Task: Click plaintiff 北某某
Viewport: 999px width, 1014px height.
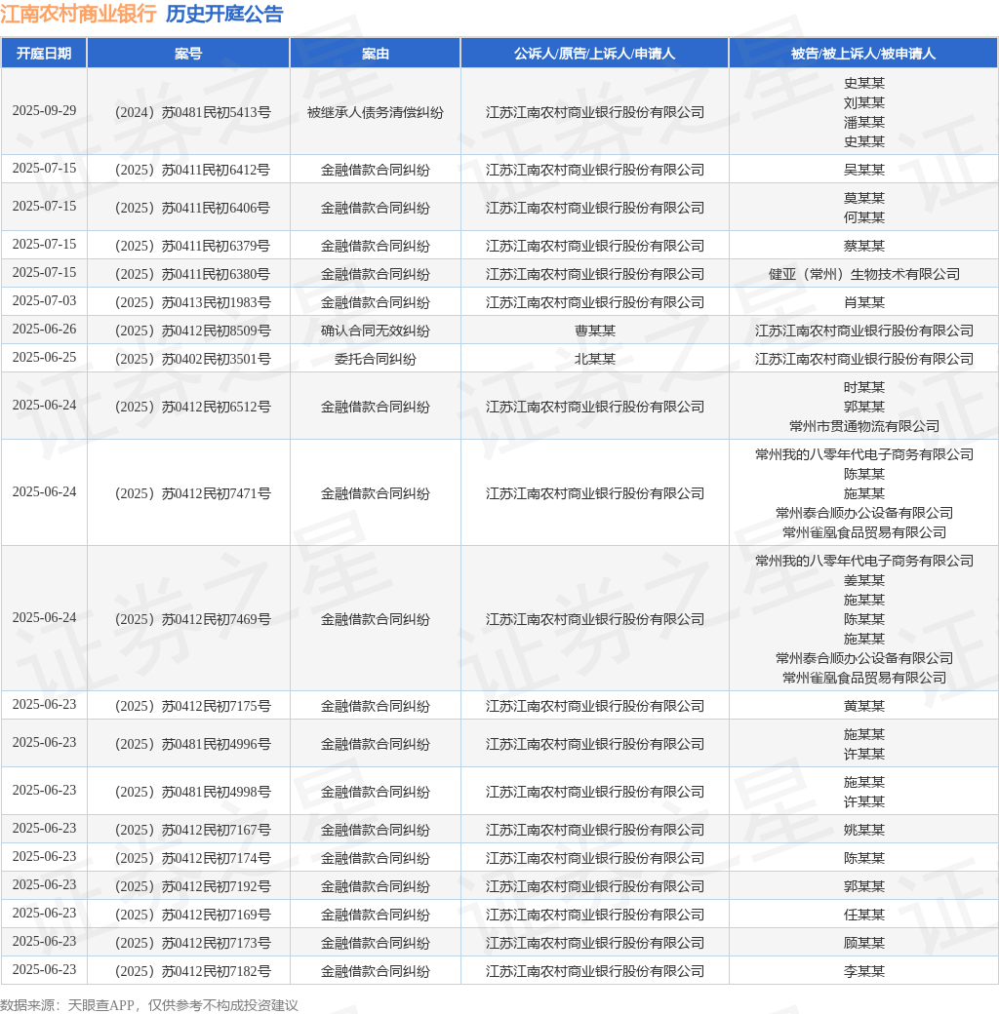Action: (x=594, y=360)
